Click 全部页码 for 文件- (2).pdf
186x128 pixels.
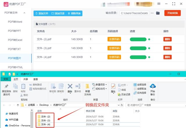[114, 39]
